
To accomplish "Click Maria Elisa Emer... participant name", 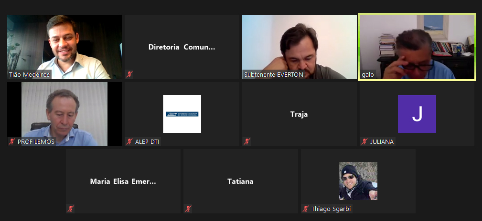I will (x=123, y=181).
